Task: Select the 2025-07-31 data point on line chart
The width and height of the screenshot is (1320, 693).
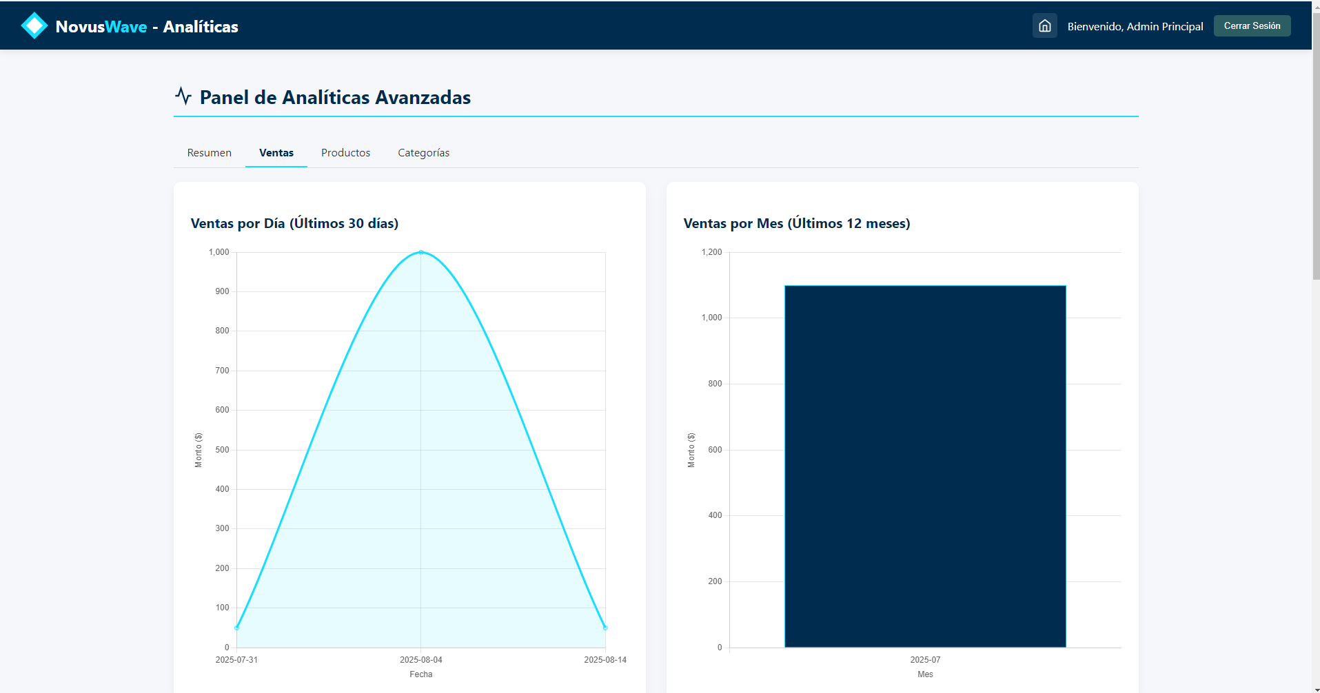Action: 237,628
